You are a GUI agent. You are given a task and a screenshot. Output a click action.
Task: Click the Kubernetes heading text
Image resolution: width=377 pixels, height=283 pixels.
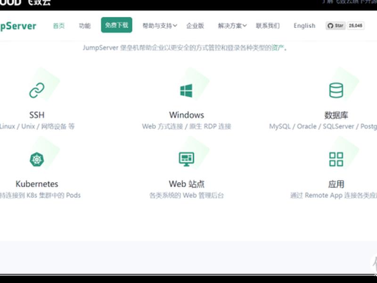pyautogui.click(x=37, y=184)
